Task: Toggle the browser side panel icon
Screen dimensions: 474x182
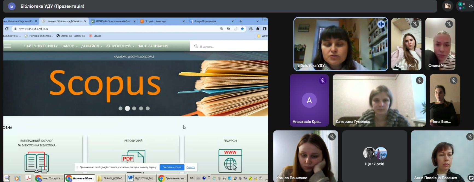Action: (x=265, y=29)
